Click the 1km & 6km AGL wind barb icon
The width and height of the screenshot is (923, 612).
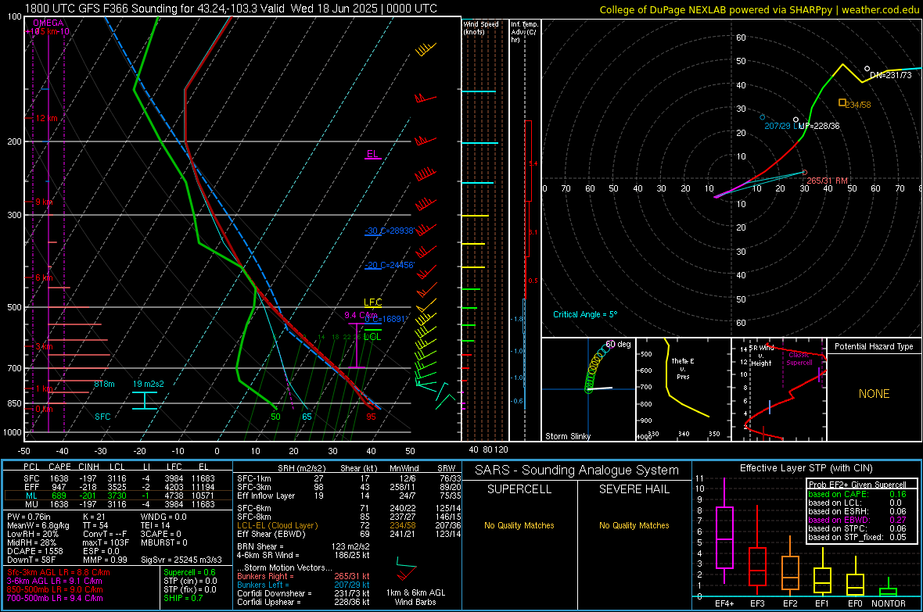pos(406,568)
